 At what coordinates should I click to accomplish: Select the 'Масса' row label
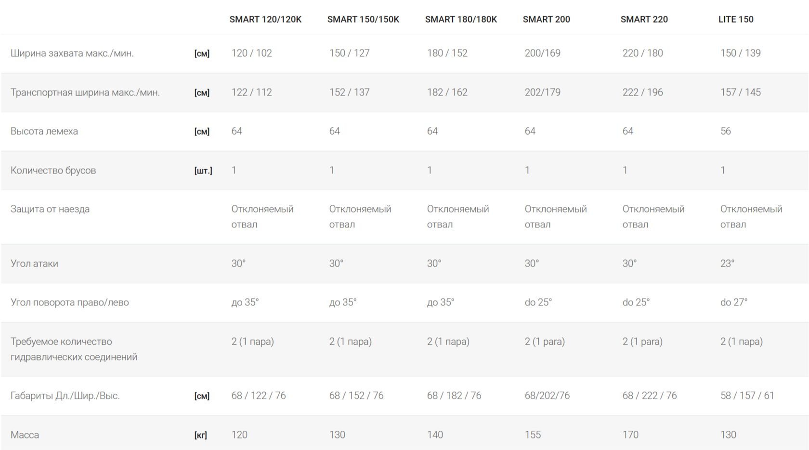(x=25, y=435)
